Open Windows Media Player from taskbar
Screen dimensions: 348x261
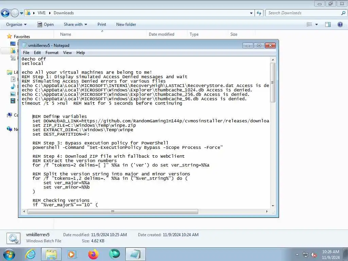[x=72, y=254]
